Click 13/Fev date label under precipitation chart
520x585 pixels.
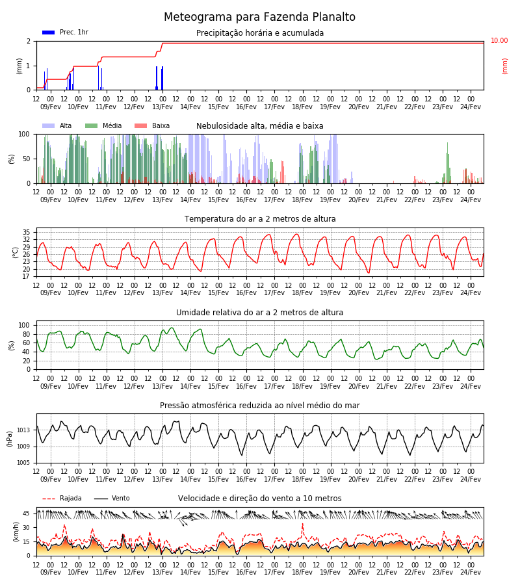(x=162, y=107)
